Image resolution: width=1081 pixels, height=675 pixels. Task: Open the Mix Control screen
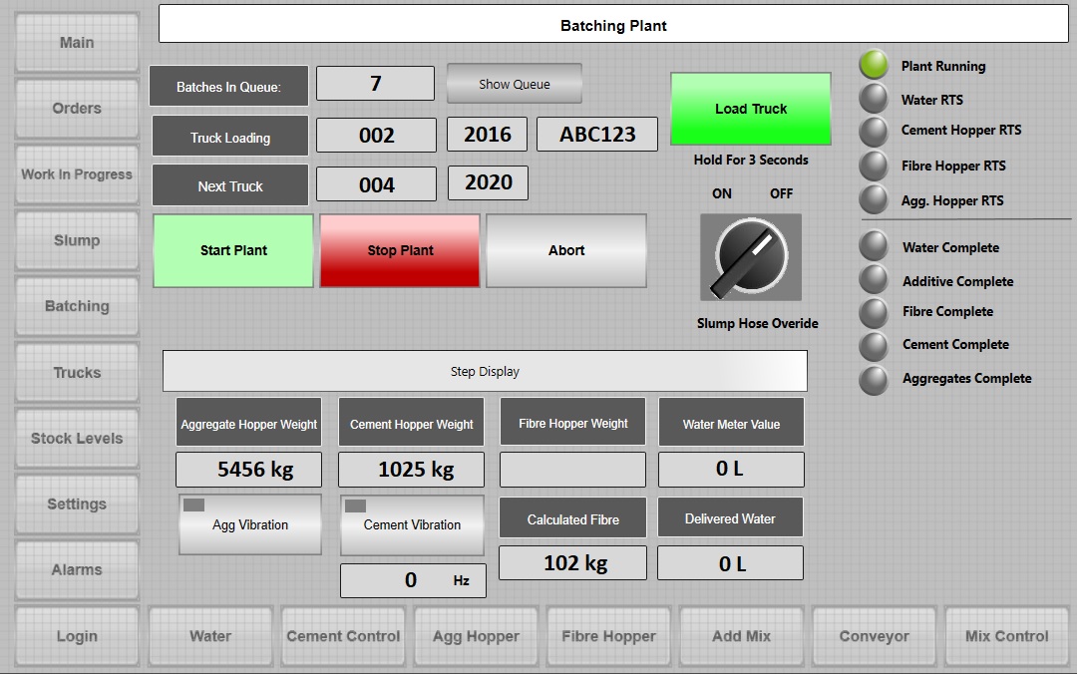tap(1006, 636)
